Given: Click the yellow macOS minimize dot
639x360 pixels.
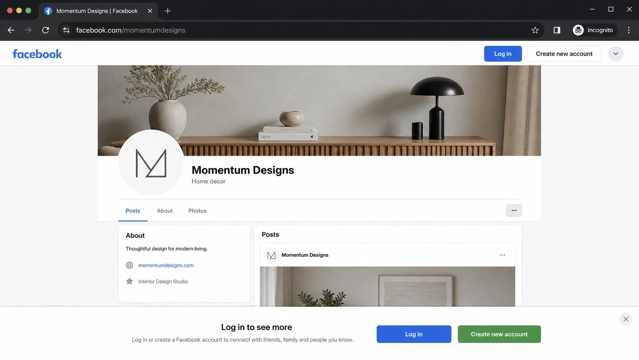Looking at the screenshot, I should (x=19, y=11).
